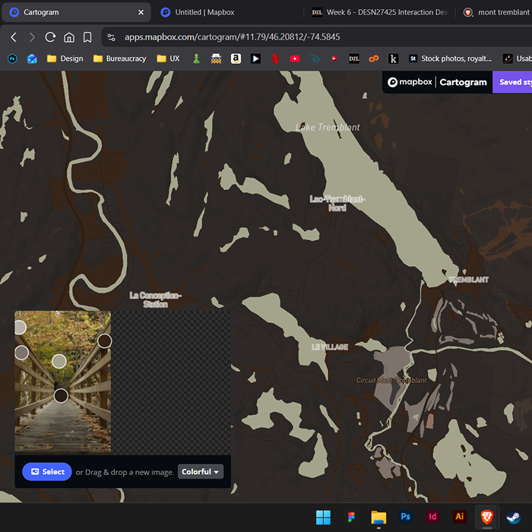This screenshot has height=532, width=532.
Task: Click the light beige color picker on the photo
Action: point(20,328)
